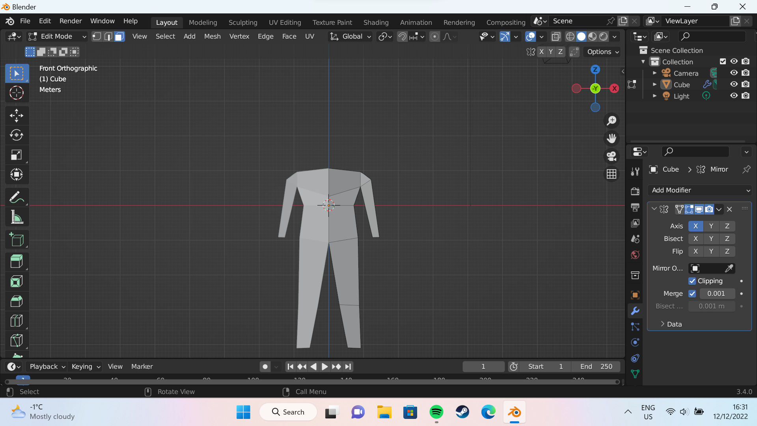Click the pan view hand icon
The image size is (757, 426).
coord(612,138)
